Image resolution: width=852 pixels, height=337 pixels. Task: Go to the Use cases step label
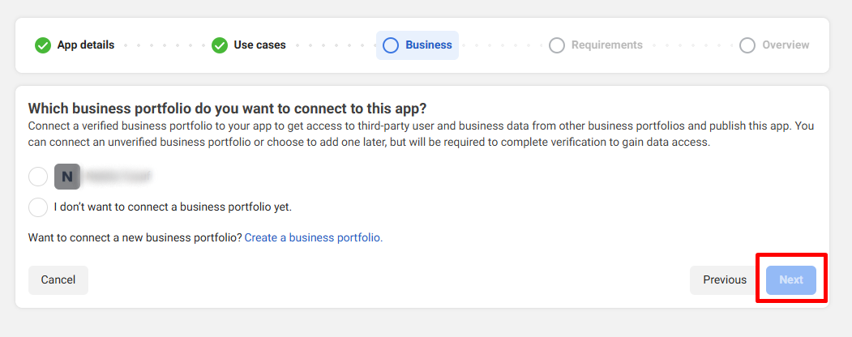click(x=259, y=45)
